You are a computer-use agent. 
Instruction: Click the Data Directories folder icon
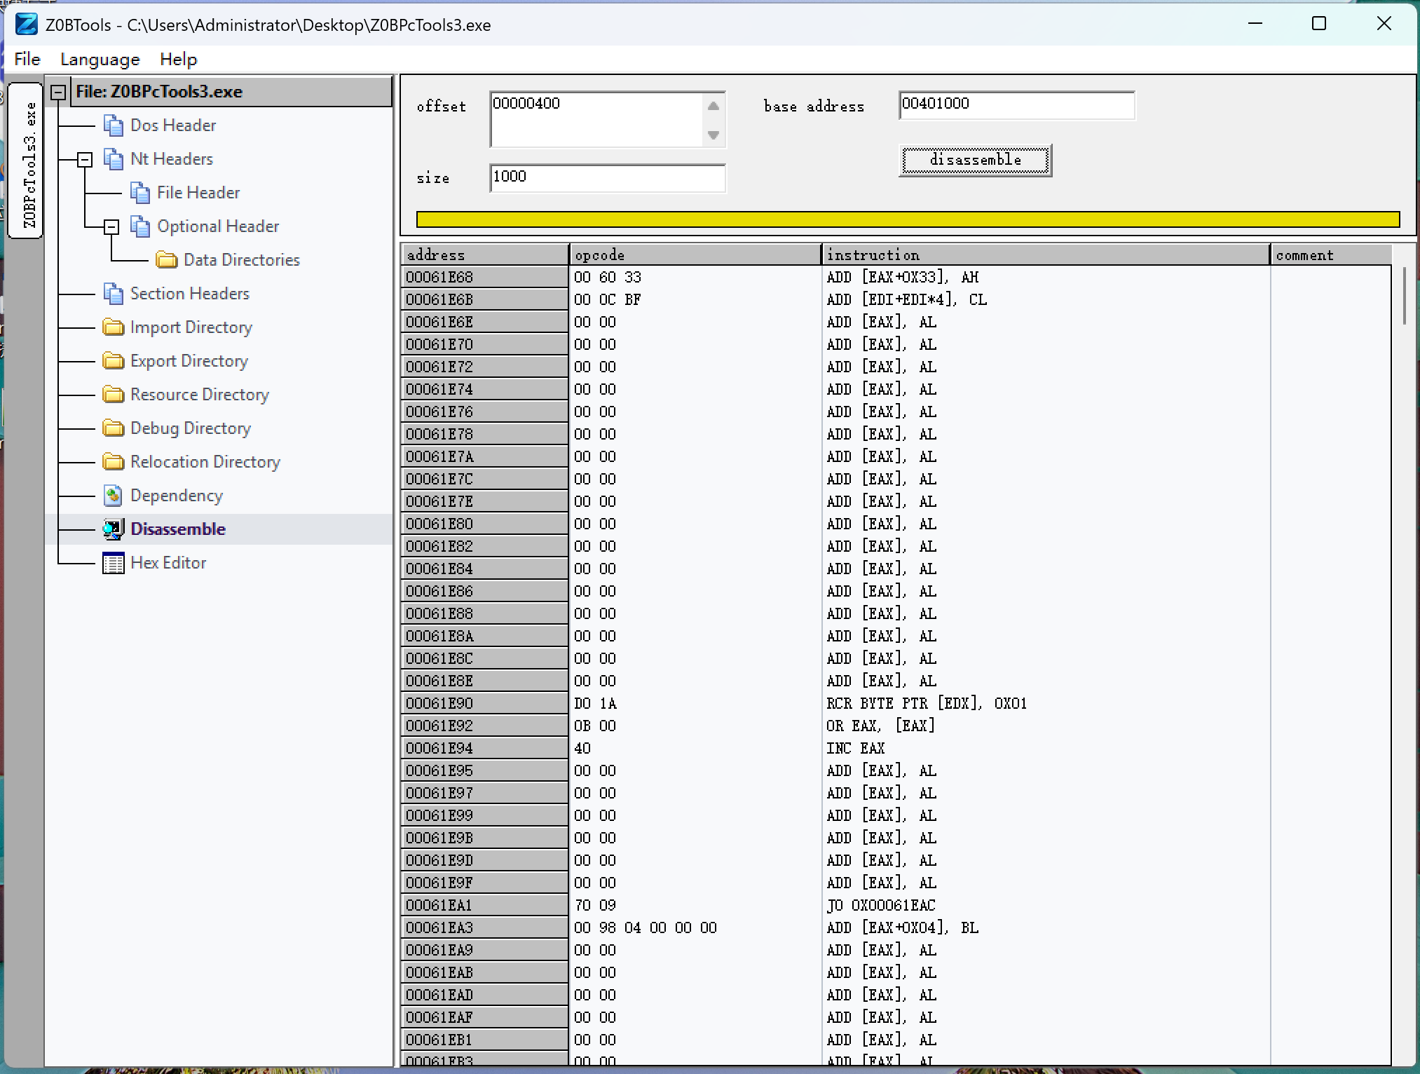[167, 260]
